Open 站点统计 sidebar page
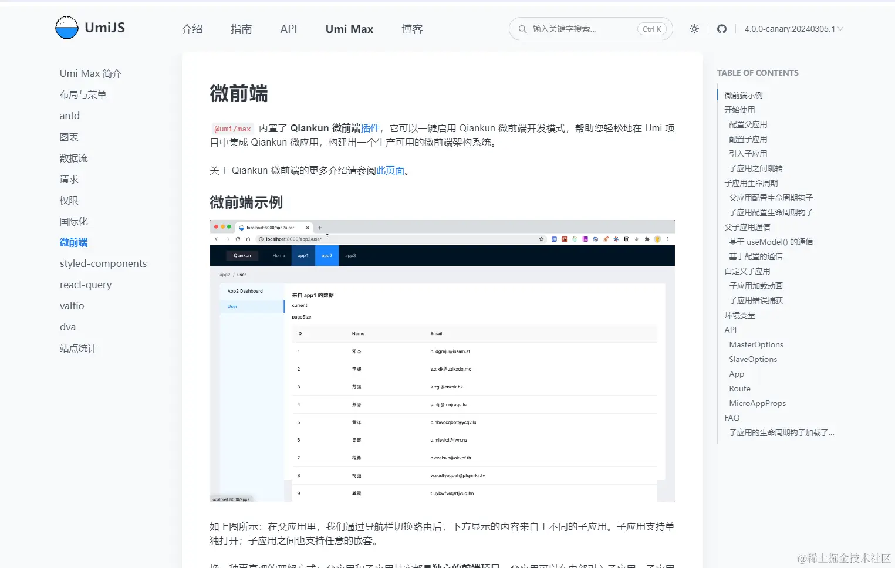Image resolution: width=895 pixels, height=568 pixels. pos(78,348)
